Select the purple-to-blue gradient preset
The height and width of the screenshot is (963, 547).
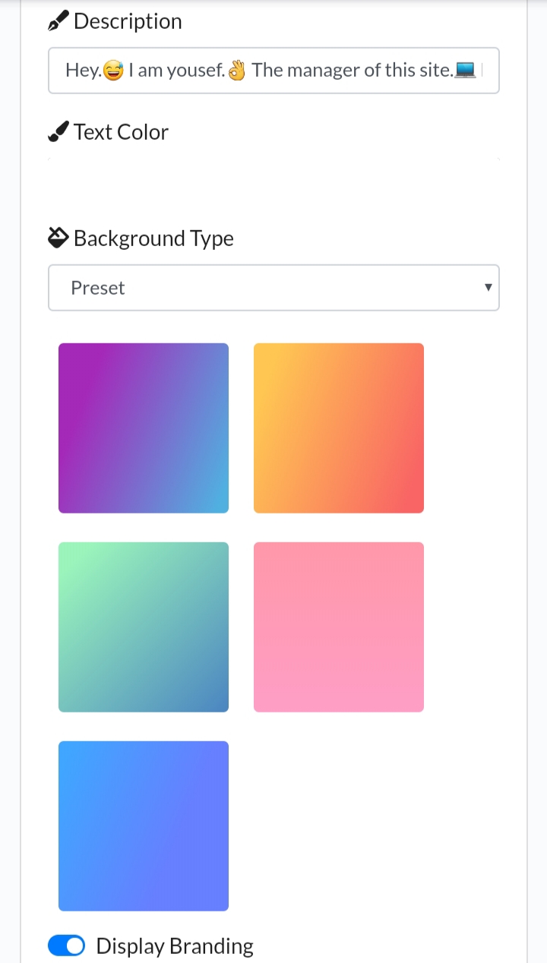click(x=144, y=428)
